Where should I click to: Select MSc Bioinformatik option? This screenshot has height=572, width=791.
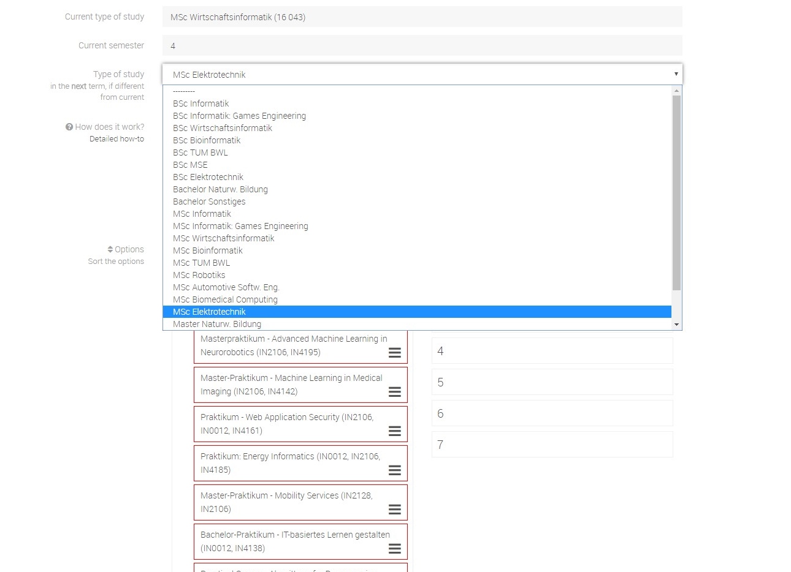417,250
